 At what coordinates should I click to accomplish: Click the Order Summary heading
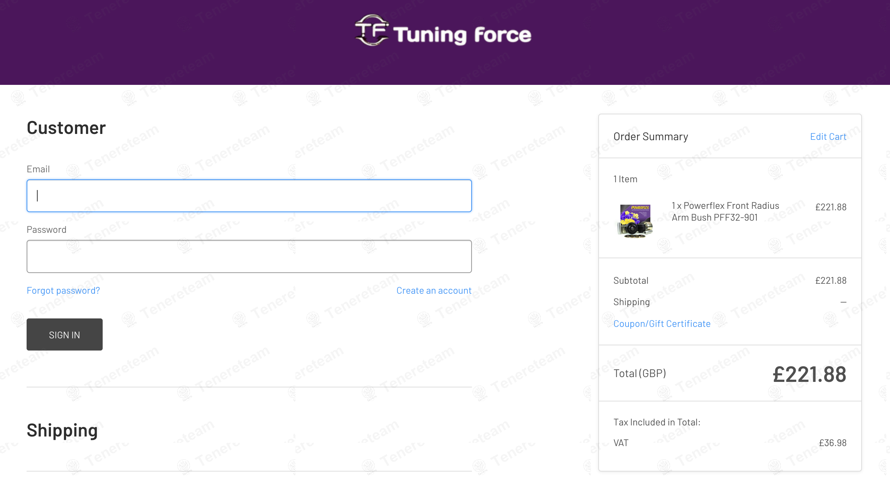pyautogui.click(x=651, y=137)
